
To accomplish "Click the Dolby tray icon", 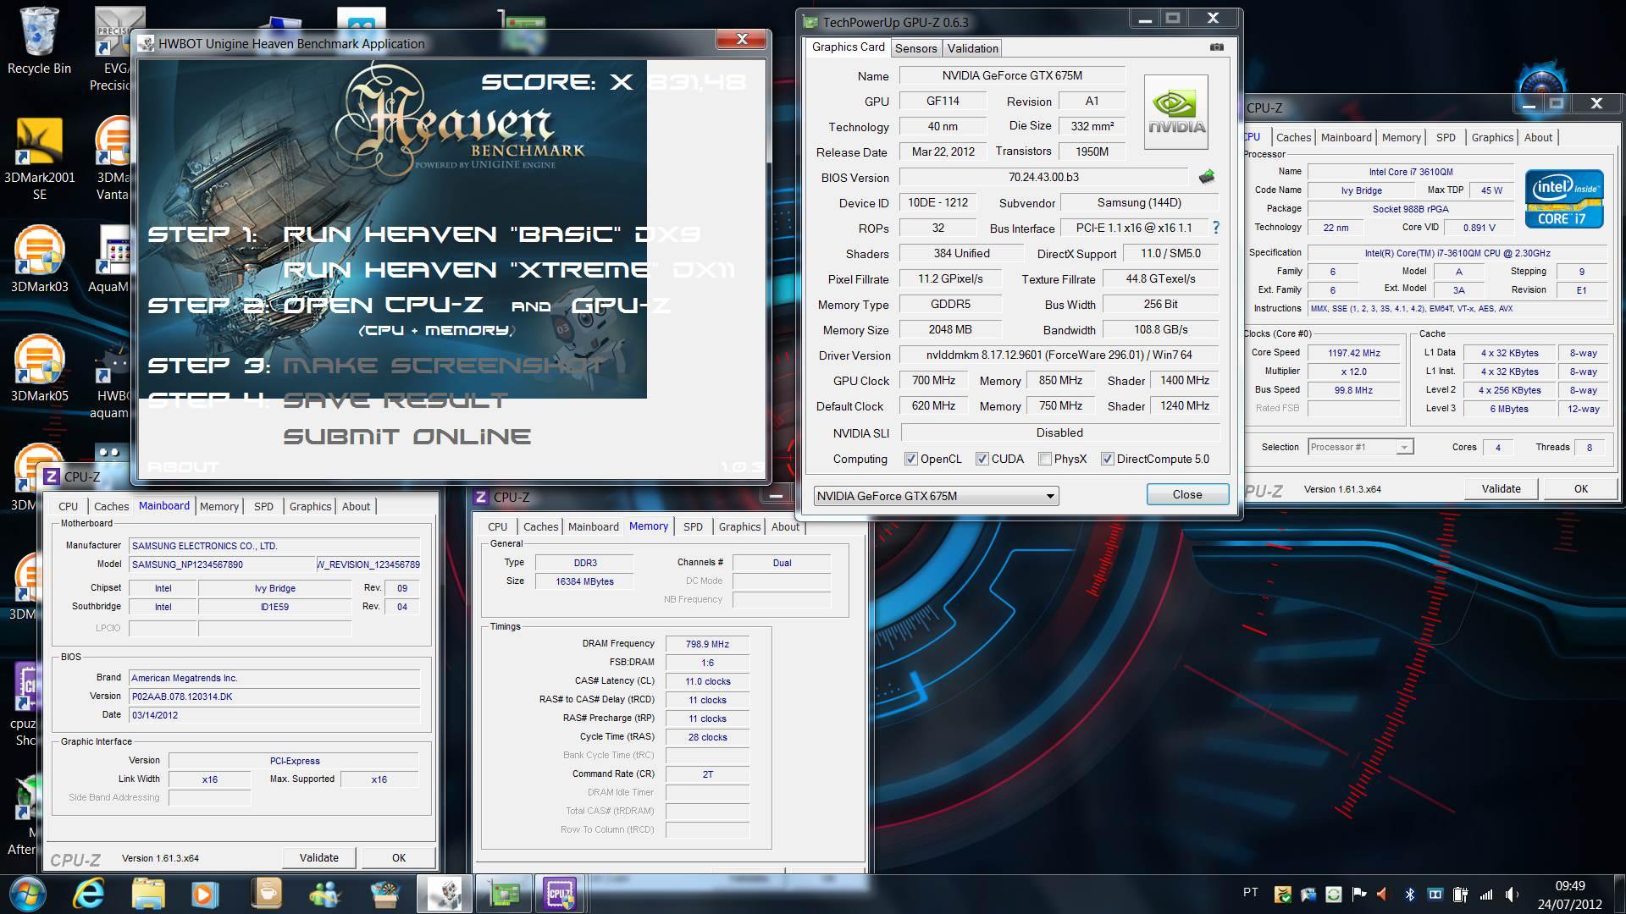I will 1435,894.
